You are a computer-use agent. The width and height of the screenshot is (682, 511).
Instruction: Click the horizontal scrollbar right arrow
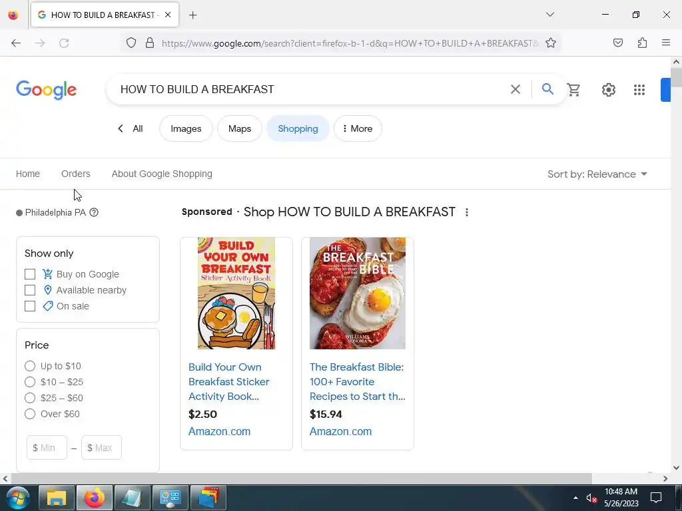point(665,478)
